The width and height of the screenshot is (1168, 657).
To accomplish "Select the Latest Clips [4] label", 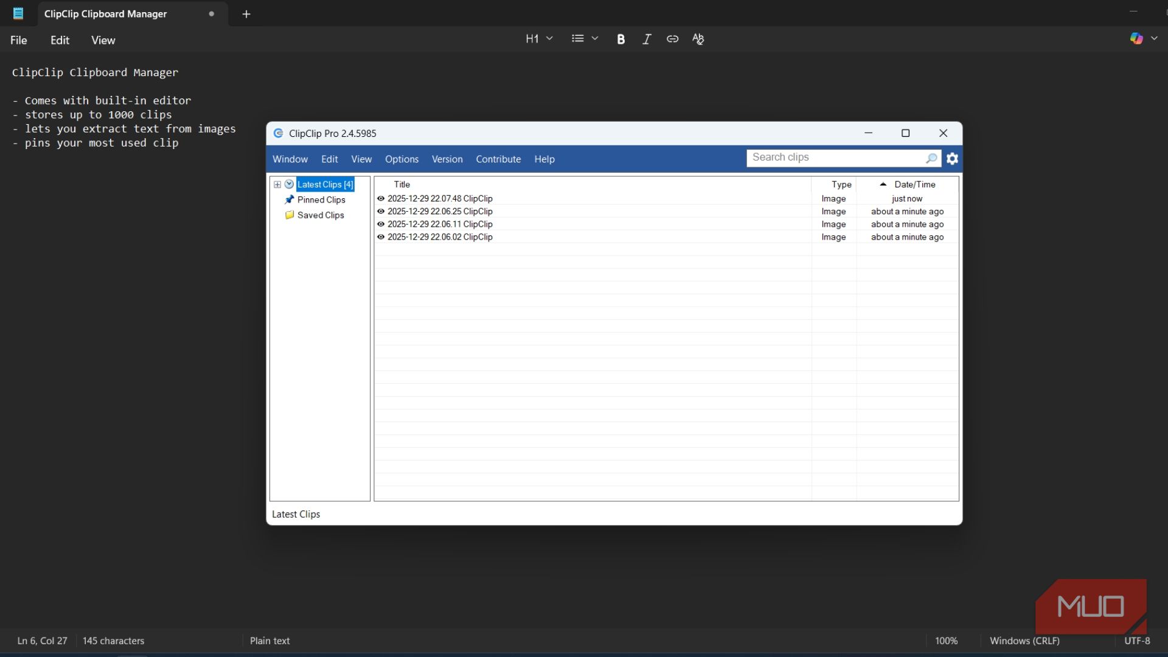I will point(325,184).
